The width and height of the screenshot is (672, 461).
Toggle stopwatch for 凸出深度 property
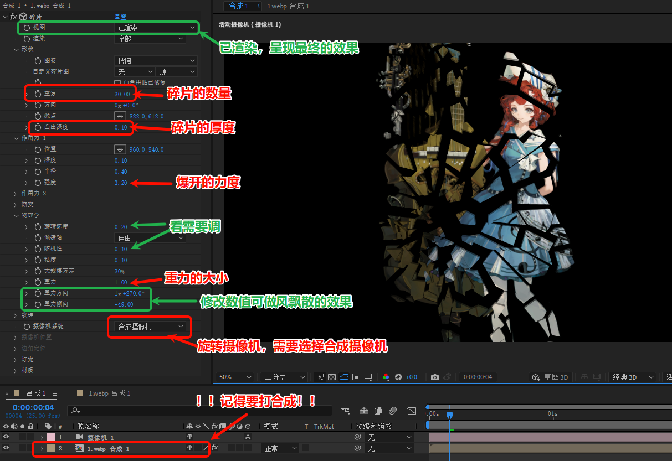[x=38, y=127]
